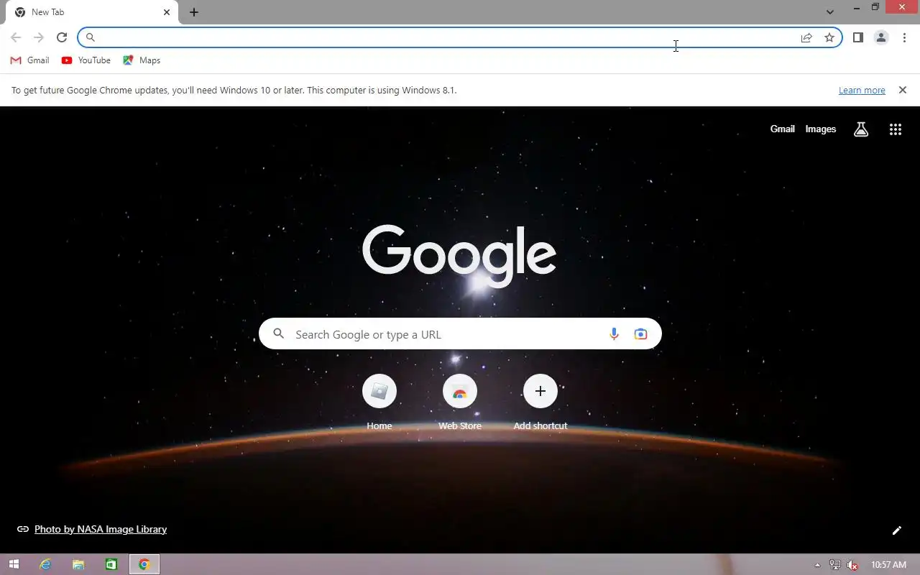Open the profile avatar menu

[881, 37]
